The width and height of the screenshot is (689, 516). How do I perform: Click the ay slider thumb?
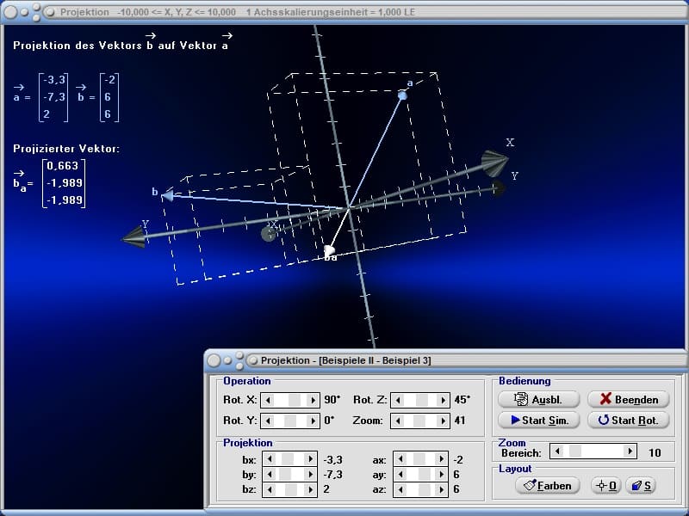click(425, 475)
